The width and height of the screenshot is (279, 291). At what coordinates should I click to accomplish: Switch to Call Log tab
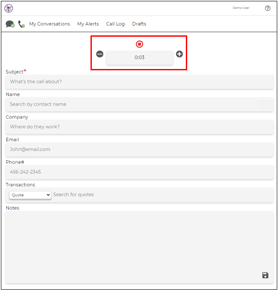pos(115,24)
